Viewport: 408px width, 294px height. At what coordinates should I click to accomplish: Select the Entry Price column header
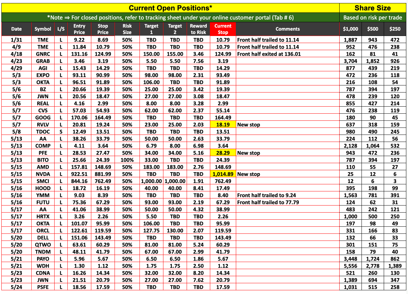[x=79, y=29]
